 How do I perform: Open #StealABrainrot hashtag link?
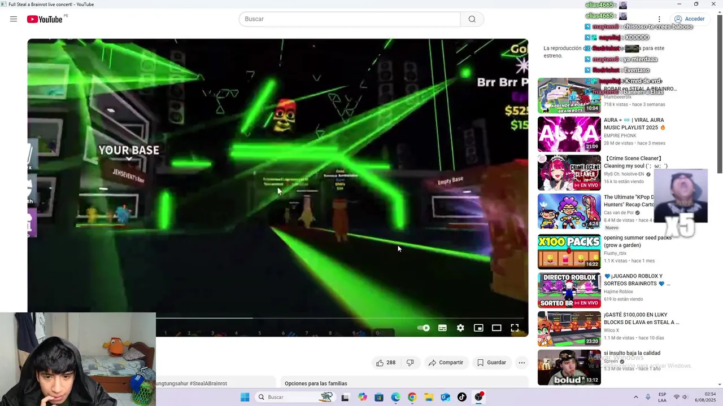[x=208, y=383]
